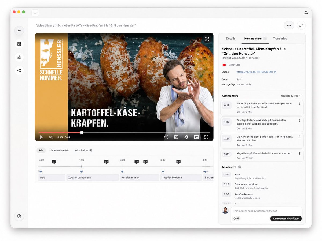Switch to the Details tab
Viewport: 322px width, 241px height.
click(x=231, y=39)
